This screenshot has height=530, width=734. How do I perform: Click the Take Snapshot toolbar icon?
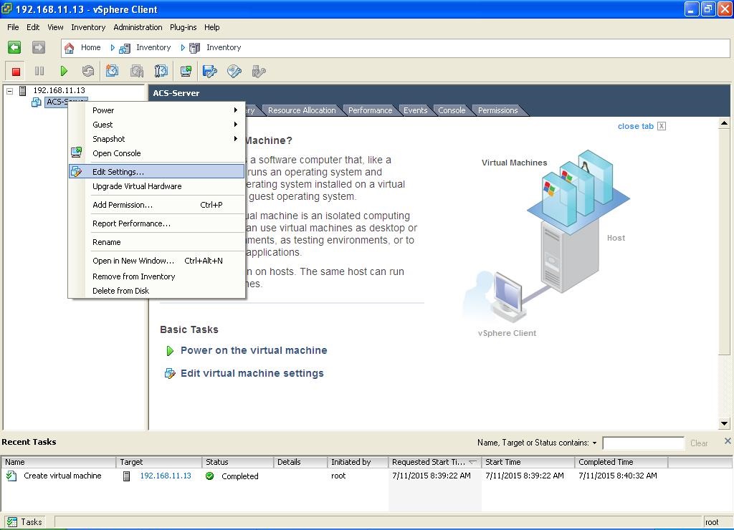(x=113, y=71)
